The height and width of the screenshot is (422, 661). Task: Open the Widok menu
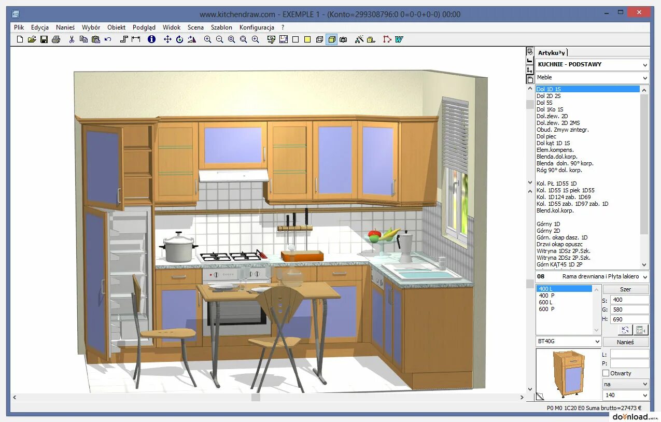pos(172,27)
